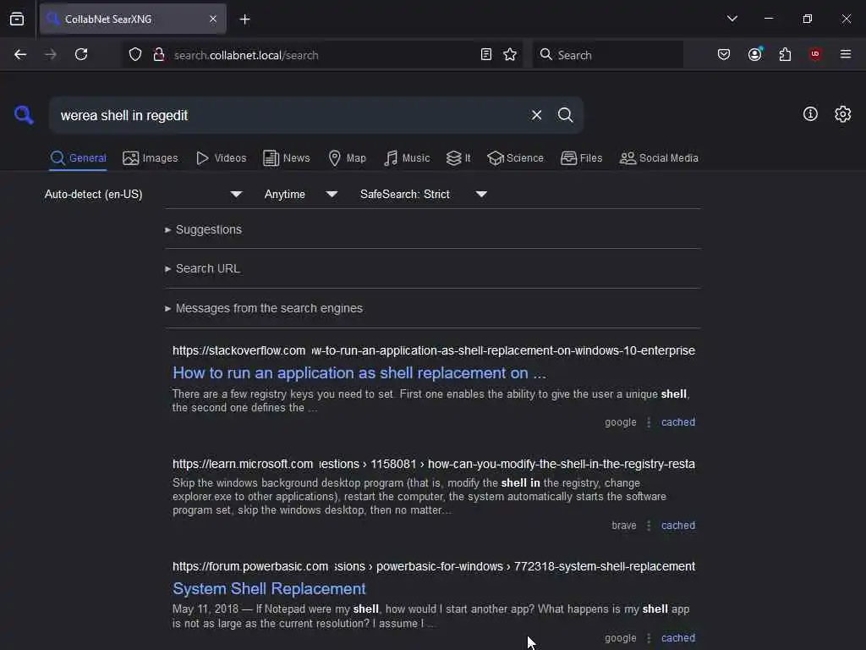
Task: Open a new tab with plus
Action: 244,19
